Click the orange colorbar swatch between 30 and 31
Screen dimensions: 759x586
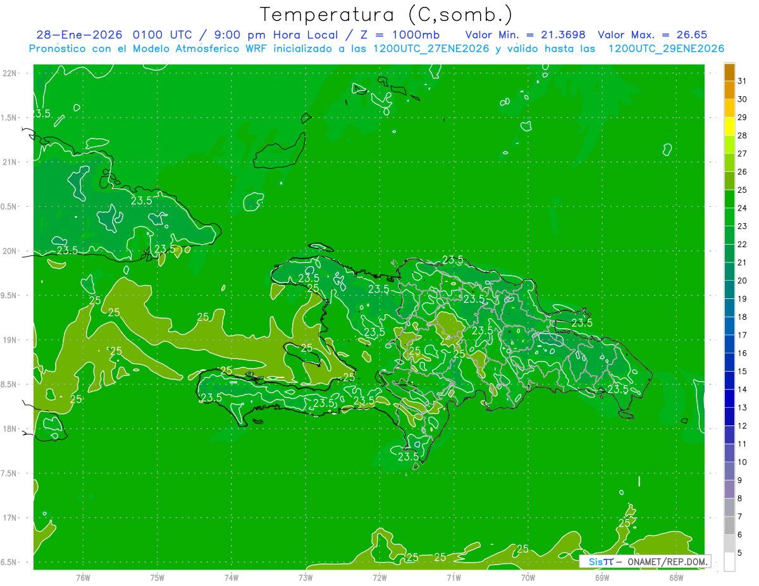pos(729,90)
